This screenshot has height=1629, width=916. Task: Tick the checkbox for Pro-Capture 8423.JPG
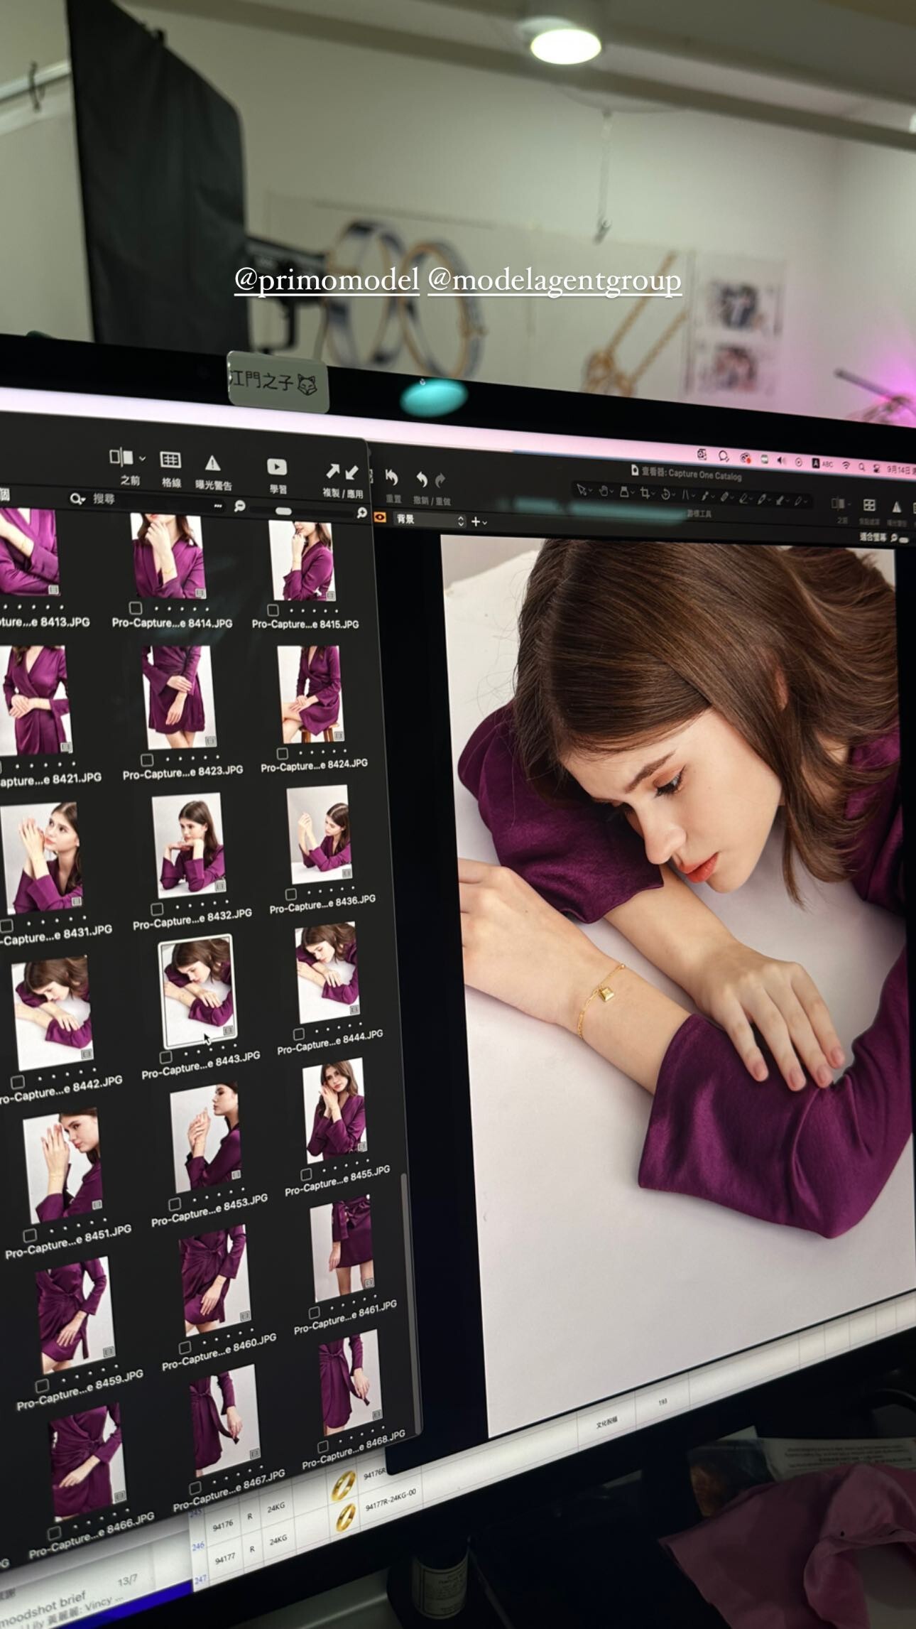146,759
